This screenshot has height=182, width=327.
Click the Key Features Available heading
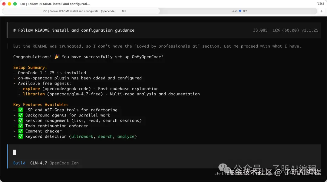[x=41, y=104]
